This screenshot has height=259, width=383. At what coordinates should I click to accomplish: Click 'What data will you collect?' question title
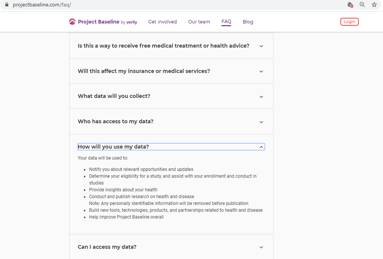114,96
